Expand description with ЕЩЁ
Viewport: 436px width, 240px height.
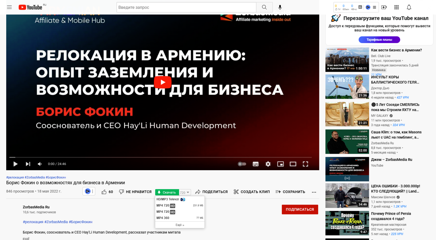(x=26, y=239)
